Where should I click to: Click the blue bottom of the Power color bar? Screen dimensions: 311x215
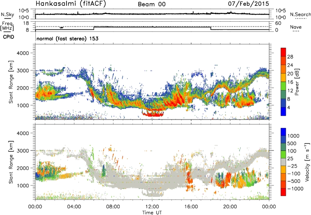pyautogui.click(x=283, y=111)
